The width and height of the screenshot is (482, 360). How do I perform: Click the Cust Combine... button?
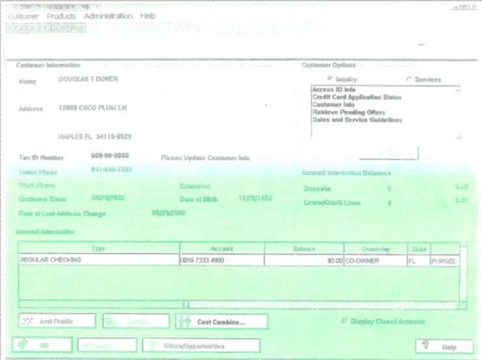point(222,322)
